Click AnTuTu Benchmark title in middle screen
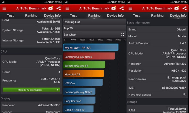The width and height of the screenshot is (189, 113). coord(94,8)
